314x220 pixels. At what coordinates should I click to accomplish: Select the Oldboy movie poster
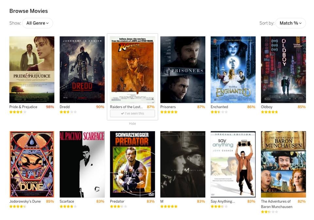click(x=283, y=70)
